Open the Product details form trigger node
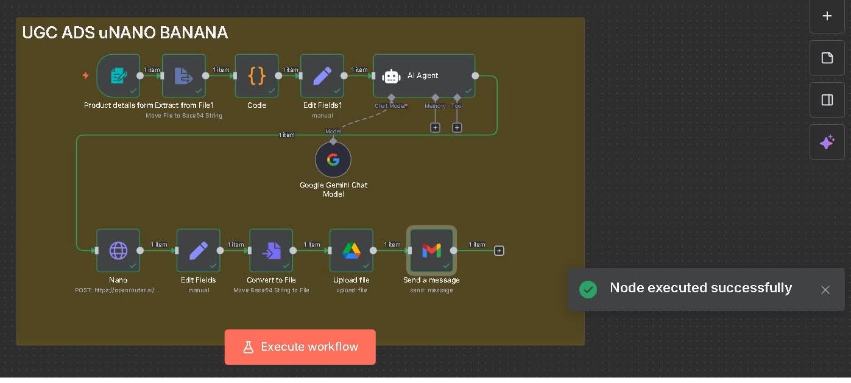The height and width of the screenshot is (383, 851). [118, 76]
